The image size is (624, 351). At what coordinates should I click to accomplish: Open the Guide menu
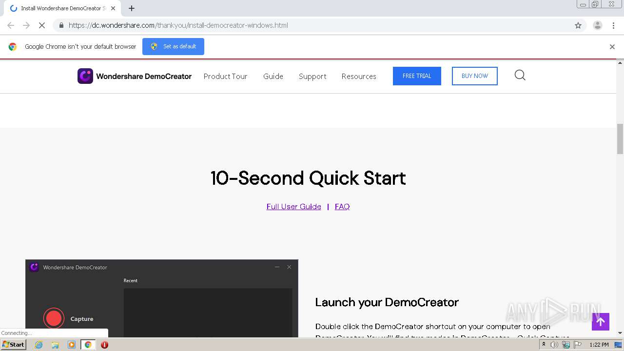273,76
